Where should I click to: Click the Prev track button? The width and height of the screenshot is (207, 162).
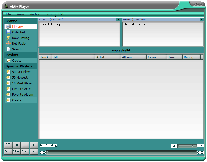pyautogui.click(x=8, y=151)
